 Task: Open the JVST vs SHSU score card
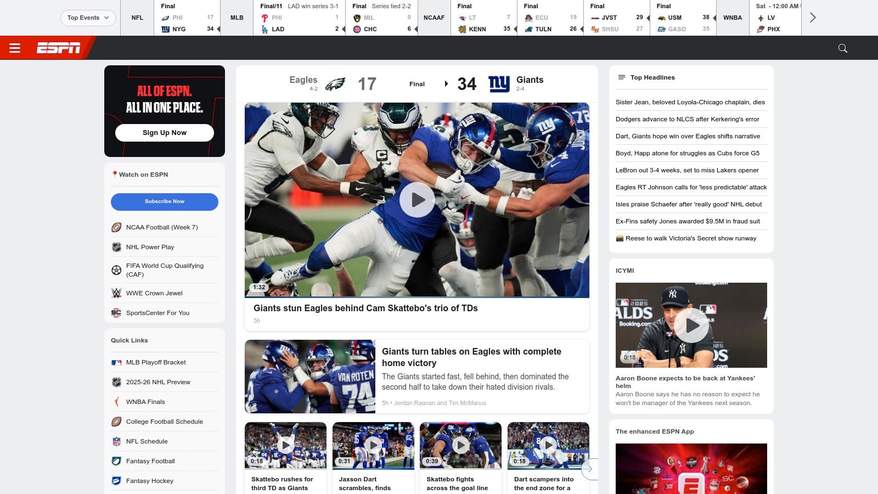pos(617,18)
